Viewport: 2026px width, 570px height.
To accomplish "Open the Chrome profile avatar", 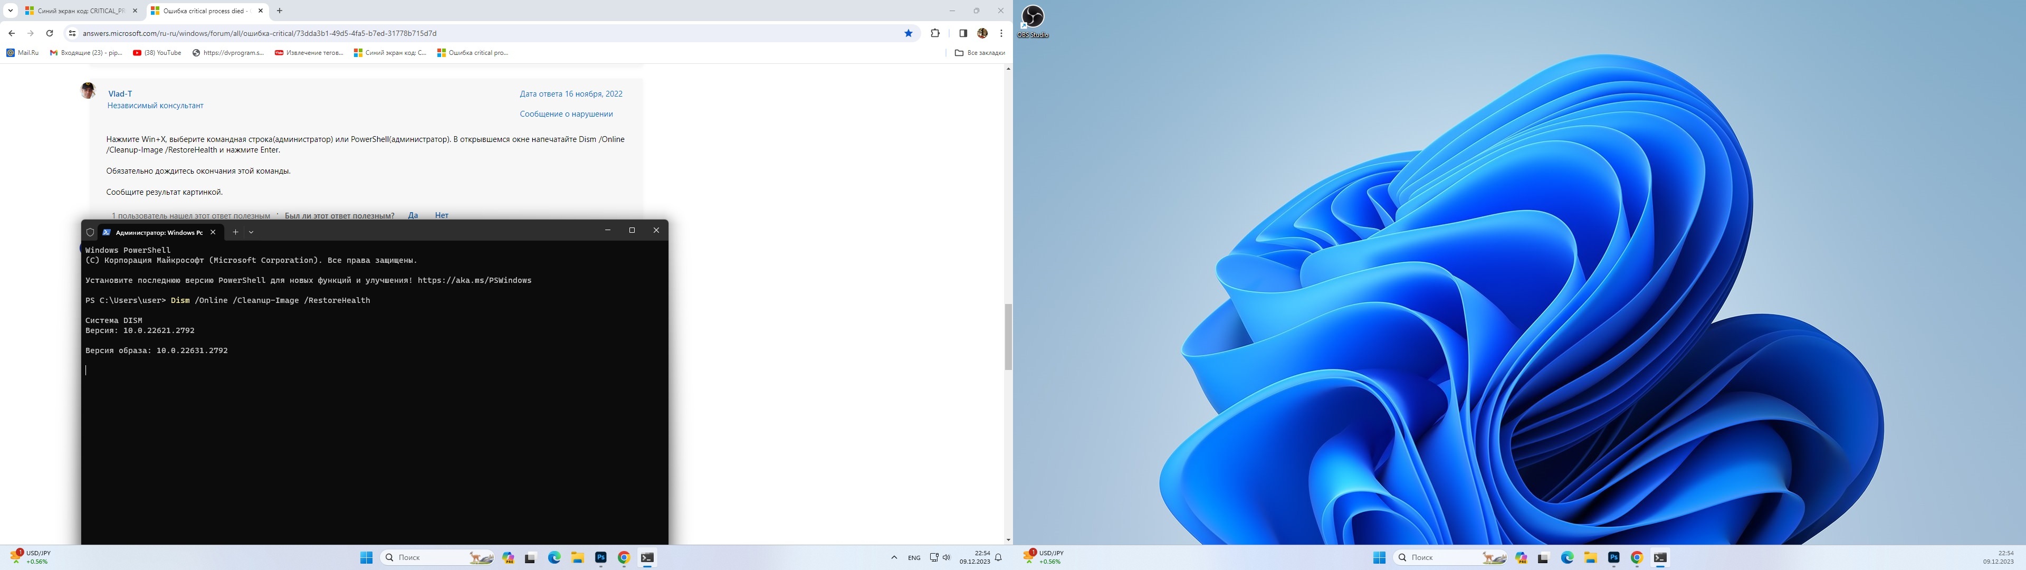I will pyautogui.click(x=982, y=33).
